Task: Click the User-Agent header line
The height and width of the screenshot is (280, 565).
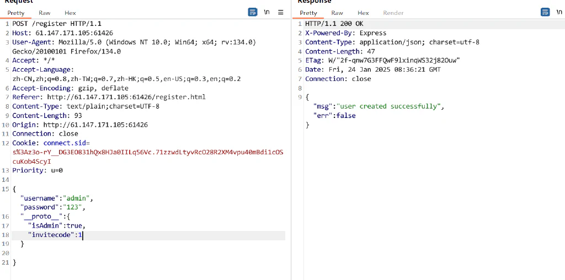Action: pyautogui.click(x=134, y=42)
